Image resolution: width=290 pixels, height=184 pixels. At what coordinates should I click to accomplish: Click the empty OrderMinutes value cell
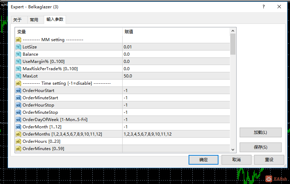click(x=176, y=149)
